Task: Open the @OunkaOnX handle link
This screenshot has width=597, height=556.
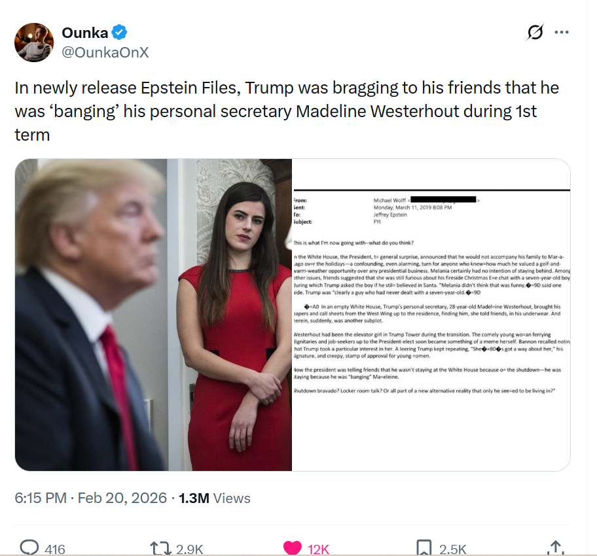Action: point(105,52)
